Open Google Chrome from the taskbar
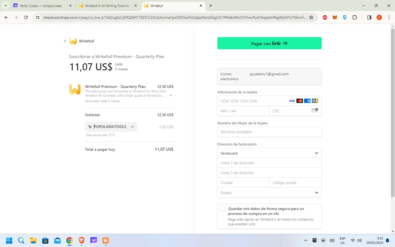Image resolution: width=395 pixels, height=247 pixels. [x=70, y=240]
